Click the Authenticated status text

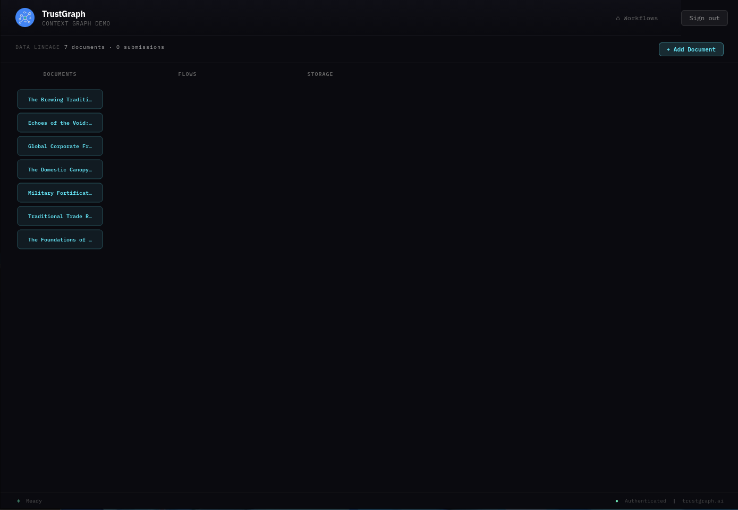pyautogui.click(x=646, y=501)
